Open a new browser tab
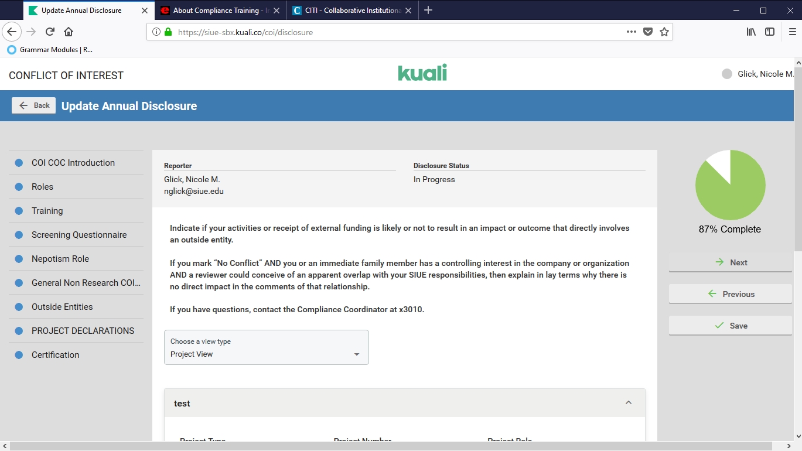 (x=428, y=11)
